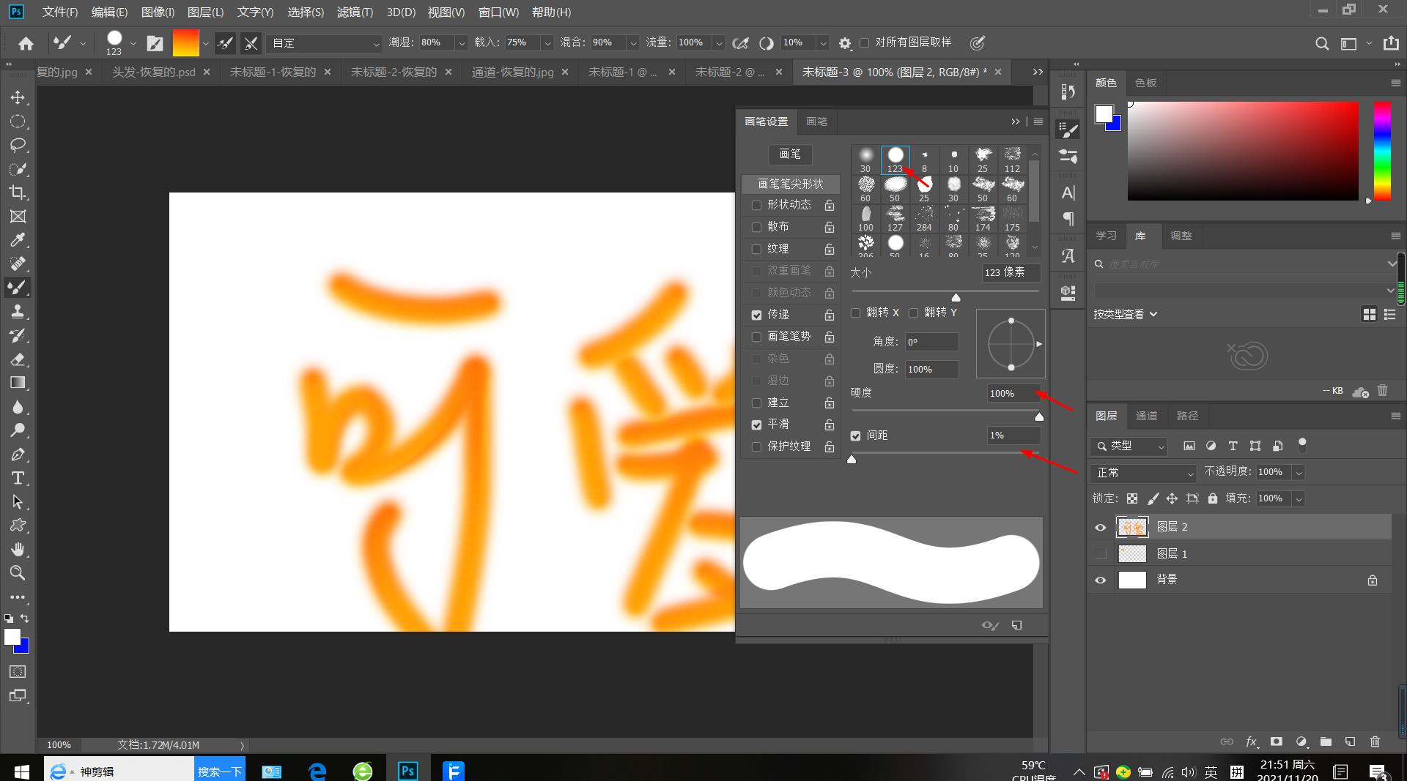
Task: Delete layer using trash icon
Action: pyautogui.click(x=1375, y=741)
